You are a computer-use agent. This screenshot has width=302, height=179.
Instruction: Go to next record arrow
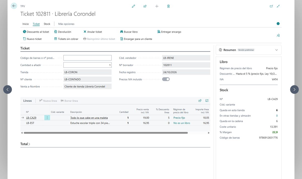294,89
